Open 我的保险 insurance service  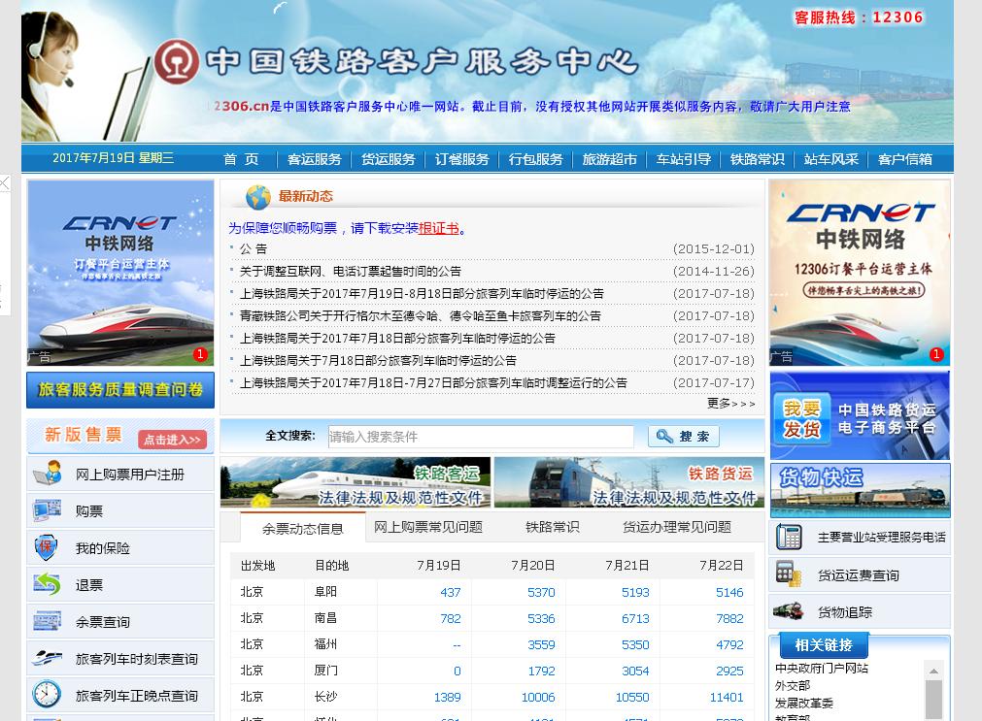47,546
